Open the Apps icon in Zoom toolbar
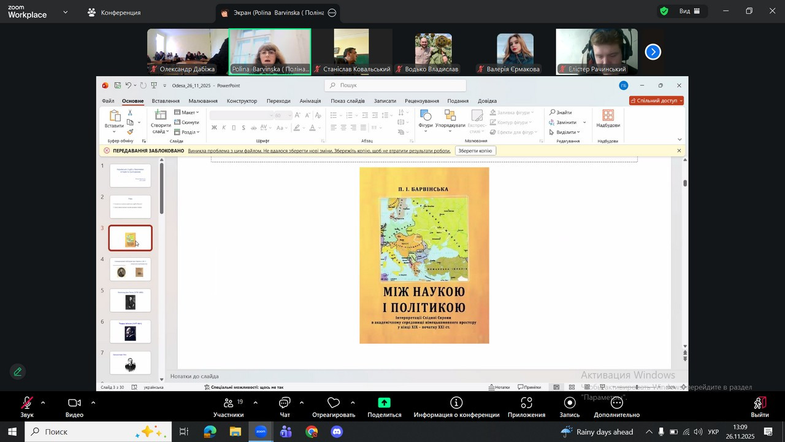 tap(526, 403)
